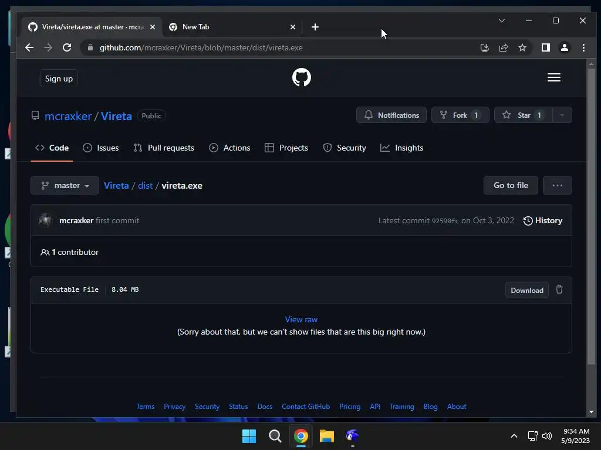The width and height of the screenshot is (601, 450).
Task: Open Terms footer link
Action: [x=146, y=407]
